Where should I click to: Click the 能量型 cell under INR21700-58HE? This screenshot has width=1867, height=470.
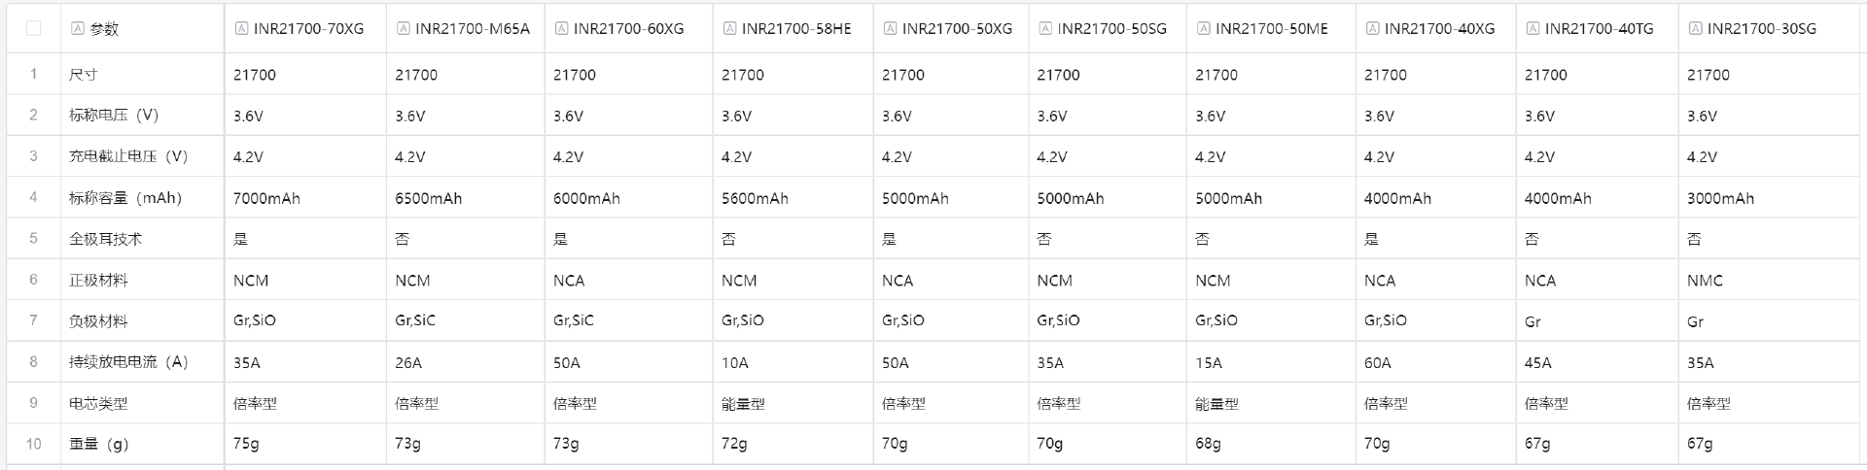pyautogui.click(x=743, y=404)
